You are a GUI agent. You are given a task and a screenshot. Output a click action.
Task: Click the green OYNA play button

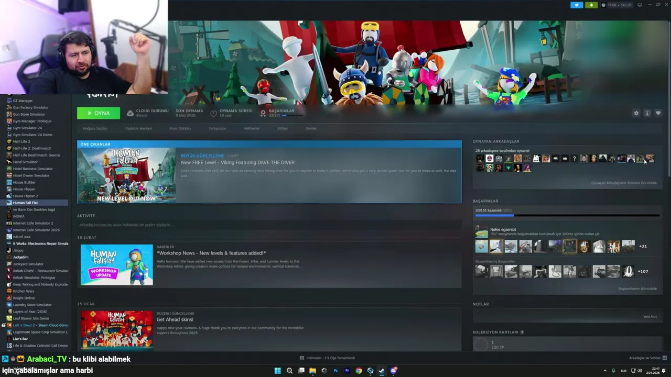pos(99,113)
